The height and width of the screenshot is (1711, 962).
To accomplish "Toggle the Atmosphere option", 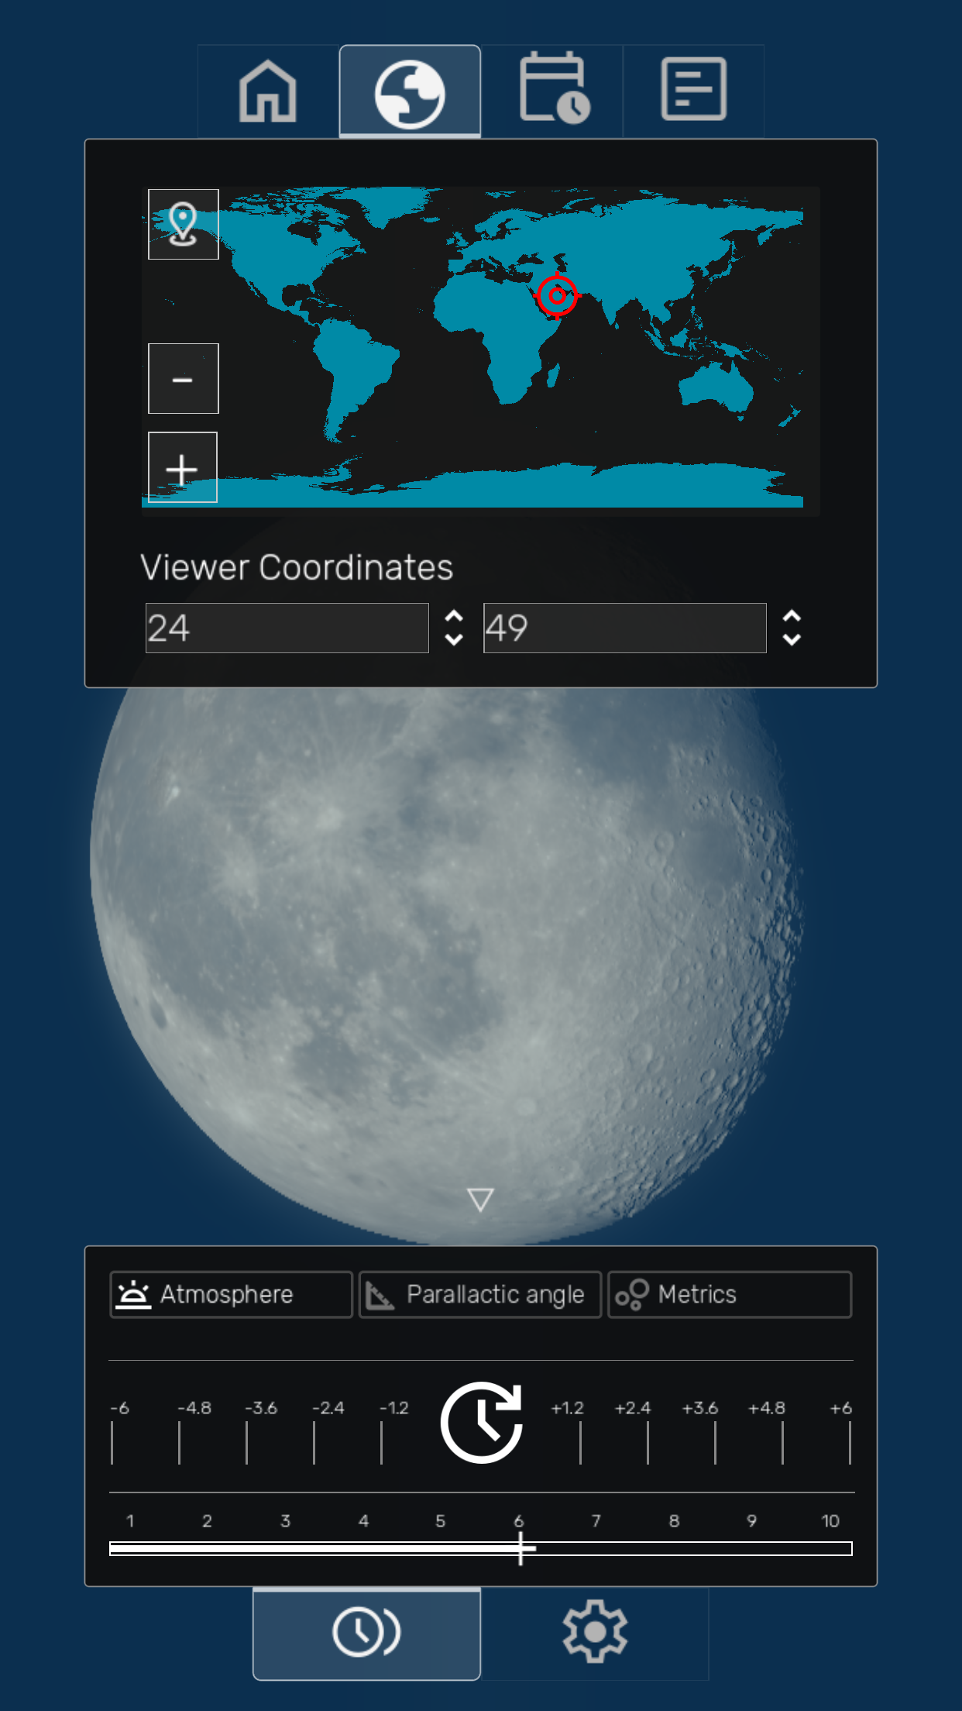I will click(x=232, y=1294).
